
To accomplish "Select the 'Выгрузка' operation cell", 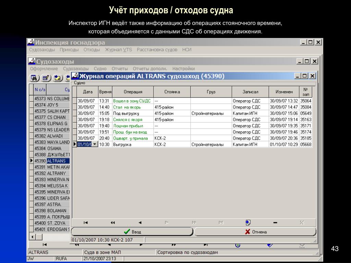I will coord(133,145).
